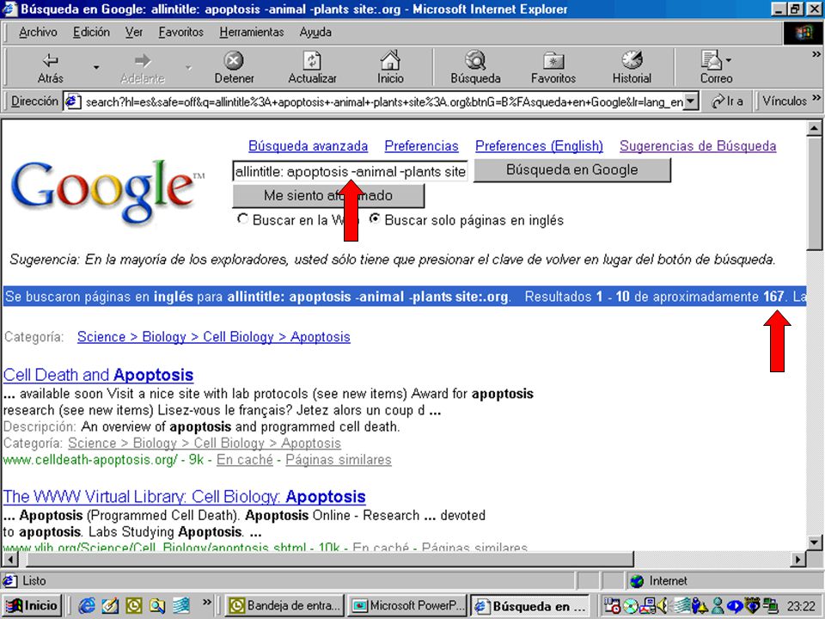Expand the toolbar overflow chevron

click(816, 53)
